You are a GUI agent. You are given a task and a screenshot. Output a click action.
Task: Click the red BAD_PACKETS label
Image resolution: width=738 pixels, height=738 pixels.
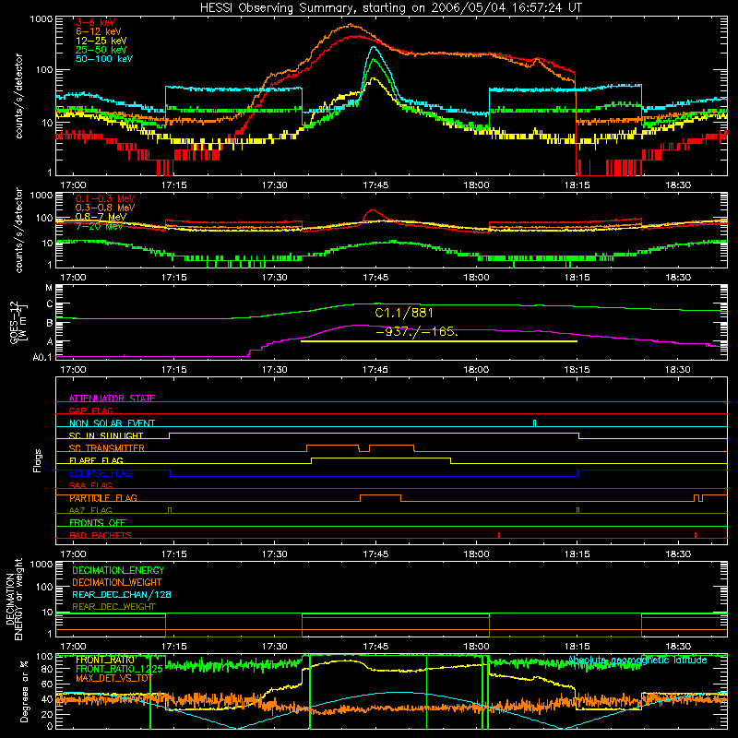(101, 535)
